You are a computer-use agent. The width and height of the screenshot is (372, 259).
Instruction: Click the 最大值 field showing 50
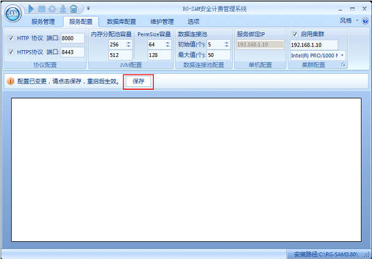219,55
